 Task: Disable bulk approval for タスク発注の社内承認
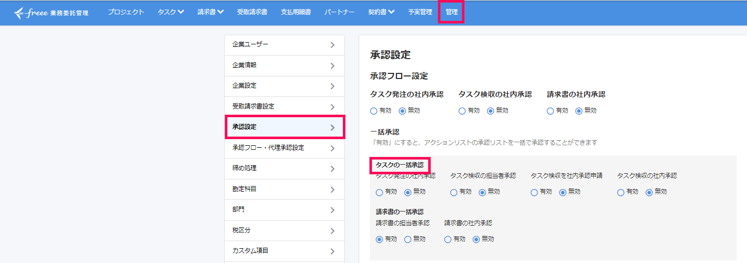point(408,192)
